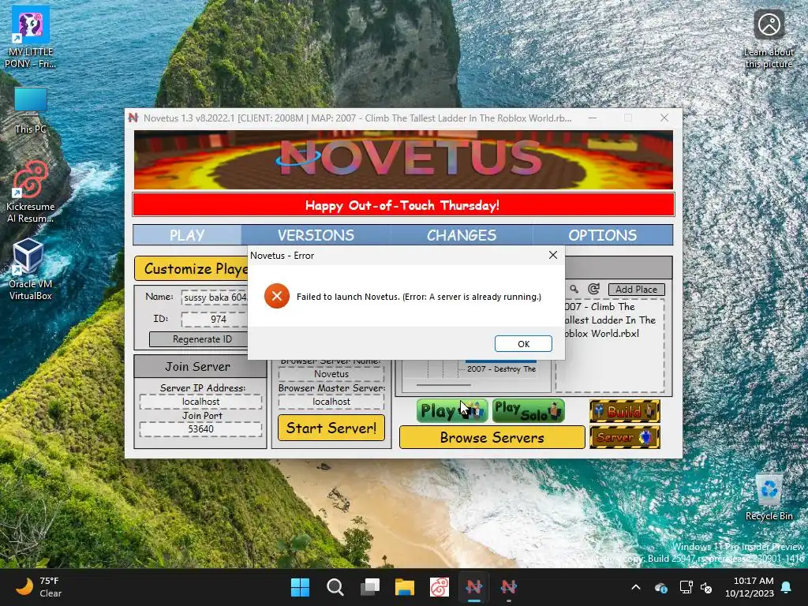The height and width of the screenshot is (606, 808).
Task: Click the Happy Out-of-Touch Thursday! banner
Action: (403, 205)
